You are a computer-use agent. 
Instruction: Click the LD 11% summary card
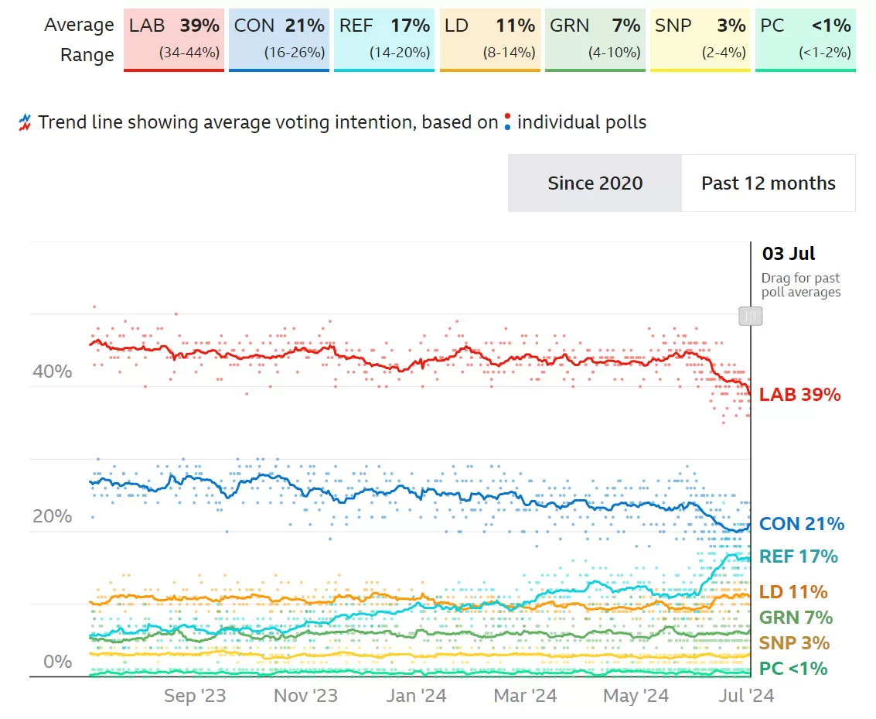point(489,39)
